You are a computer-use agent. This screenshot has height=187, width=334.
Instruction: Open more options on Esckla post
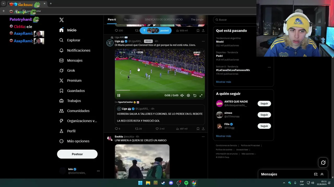(203, 137)
